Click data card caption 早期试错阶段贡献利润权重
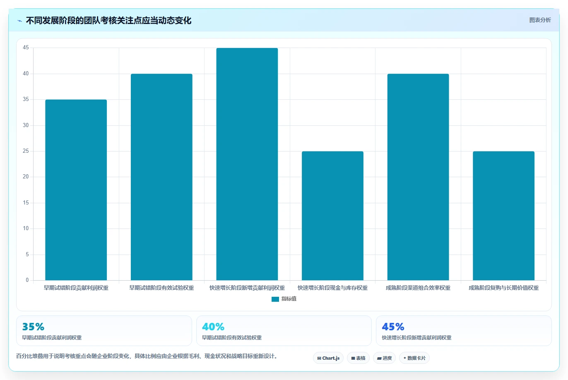568x380 pixels. pyautogui.click(x=52, y=338)
